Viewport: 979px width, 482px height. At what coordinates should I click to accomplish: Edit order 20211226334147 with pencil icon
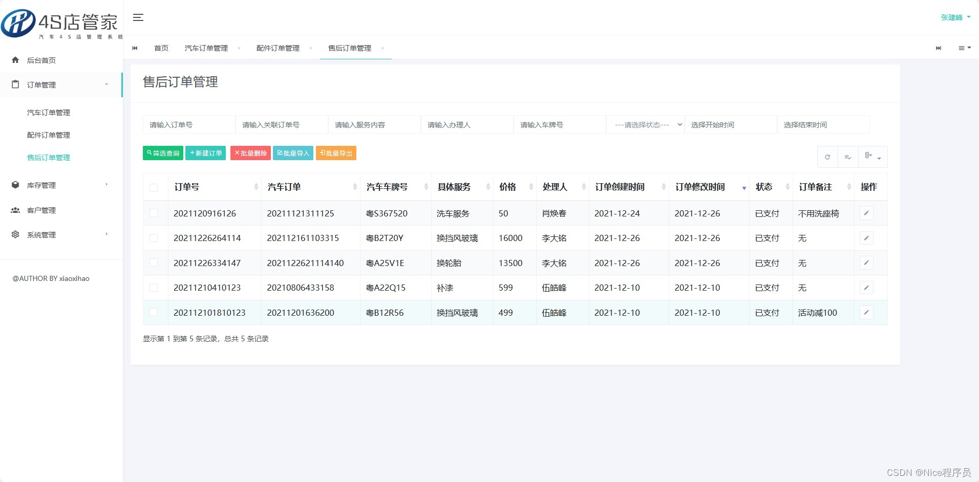[866, 263]
